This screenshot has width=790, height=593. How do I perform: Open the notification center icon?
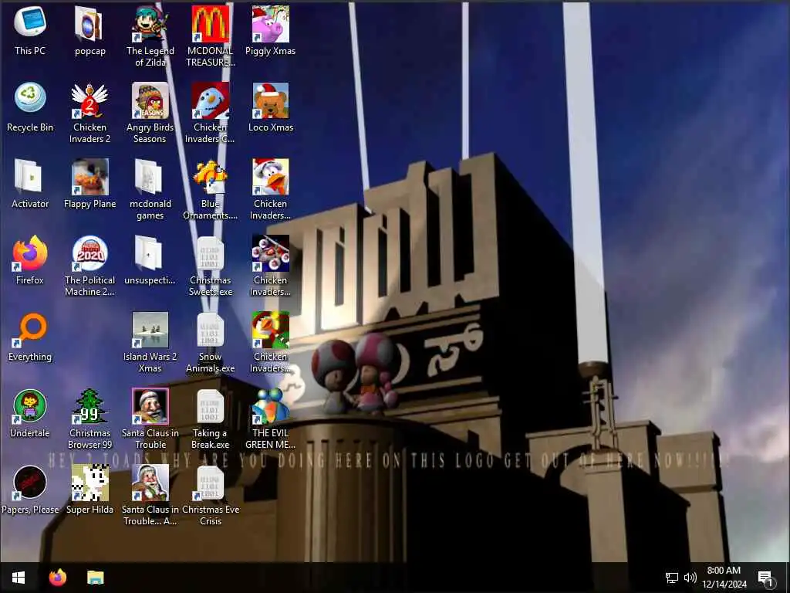tap(765, 578)
